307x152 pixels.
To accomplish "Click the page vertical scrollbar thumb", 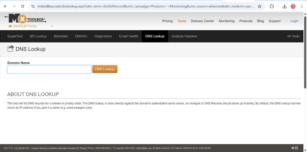I will point(305,52).
